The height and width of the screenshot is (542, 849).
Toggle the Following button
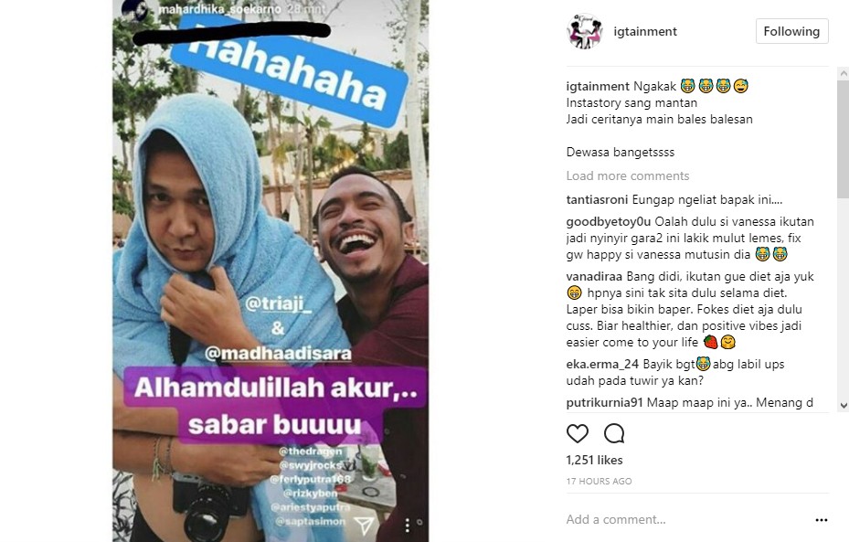pos(791,31)
